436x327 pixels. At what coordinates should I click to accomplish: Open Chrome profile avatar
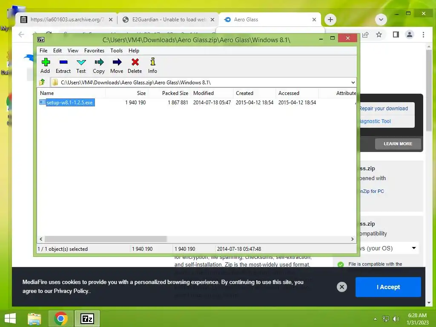tap(410, 35)
